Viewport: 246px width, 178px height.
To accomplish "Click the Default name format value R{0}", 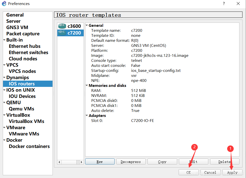I will point(135,41).
